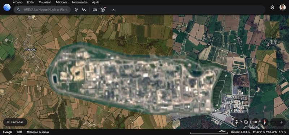Select the draw path tool icon
The width and height of the screenshot is (289, 135).
coord(84,10)
